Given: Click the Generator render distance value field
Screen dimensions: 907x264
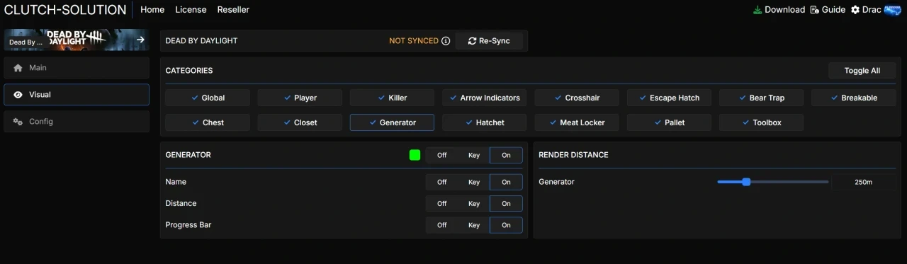Looking at the screenshot, I should (863, 182).
